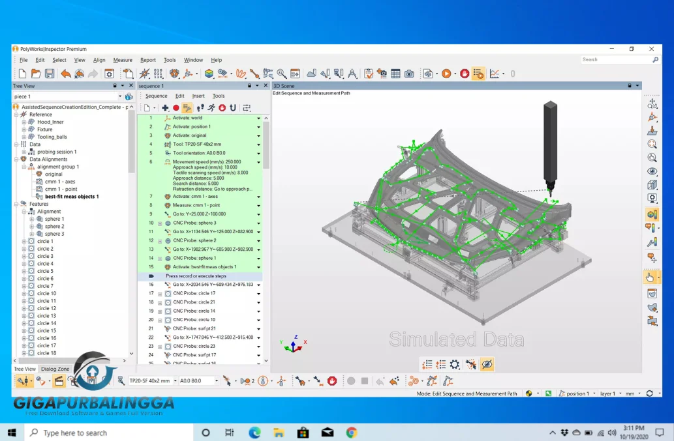Click the clapperboard icon in bottom toolbar
Screen dimensions: 674x441
point(59,381)
